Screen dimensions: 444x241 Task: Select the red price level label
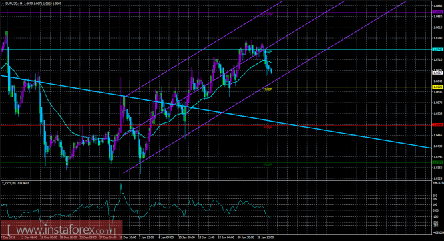click(x=438, y=125)
